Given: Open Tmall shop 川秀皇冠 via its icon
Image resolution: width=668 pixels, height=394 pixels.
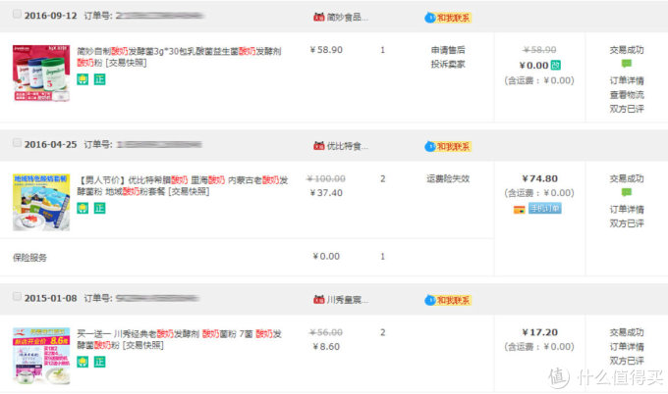Looking at the screenshot, I should pos(318,300).
